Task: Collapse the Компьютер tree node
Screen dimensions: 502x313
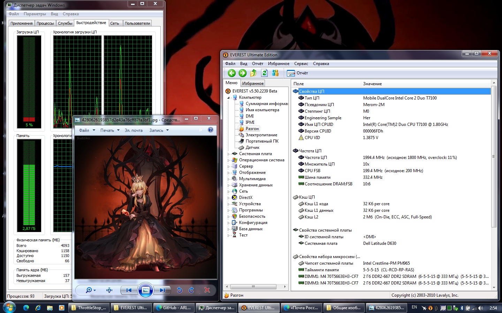Action: point(229,98)
